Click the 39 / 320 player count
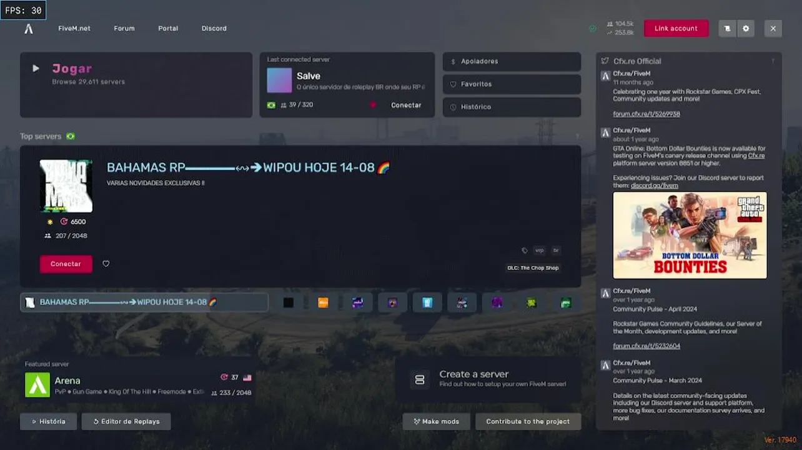 [x=301, y=104]
